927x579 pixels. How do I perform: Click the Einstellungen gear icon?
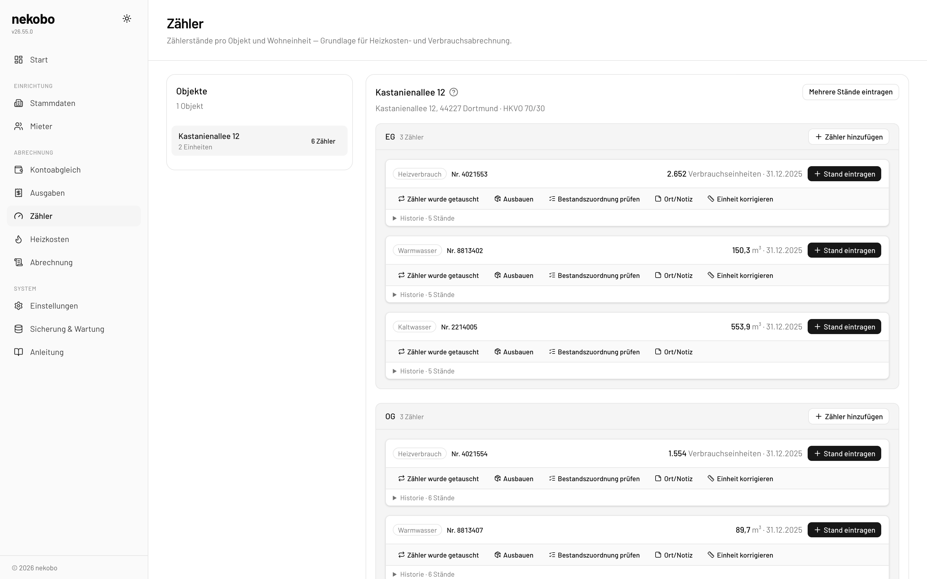(x=18, y=306)
